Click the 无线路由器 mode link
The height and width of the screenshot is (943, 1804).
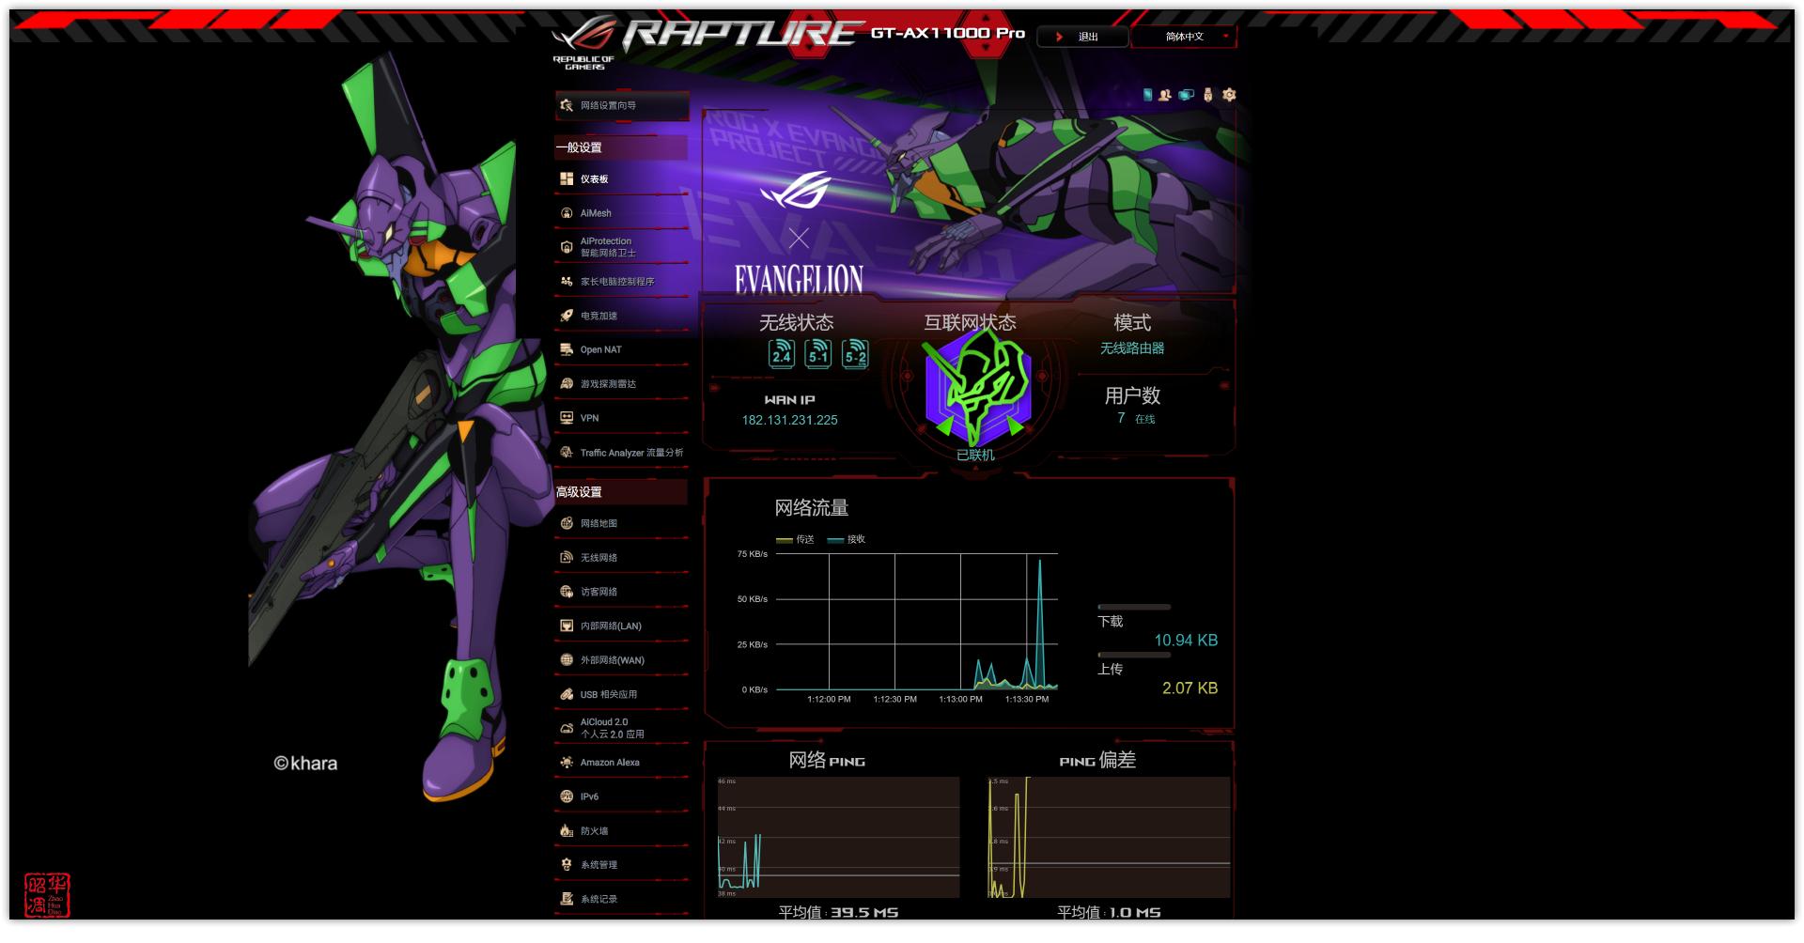(x=1132, y=348)
